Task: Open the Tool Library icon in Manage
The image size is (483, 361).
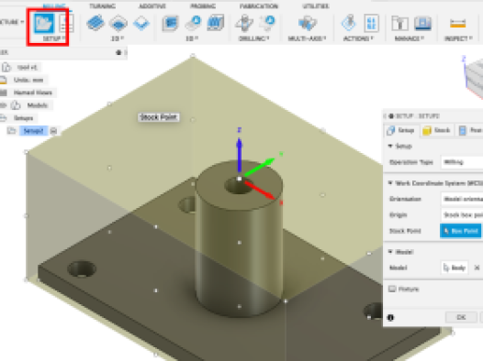Action: pyautogui.click(x=399, y=23)
